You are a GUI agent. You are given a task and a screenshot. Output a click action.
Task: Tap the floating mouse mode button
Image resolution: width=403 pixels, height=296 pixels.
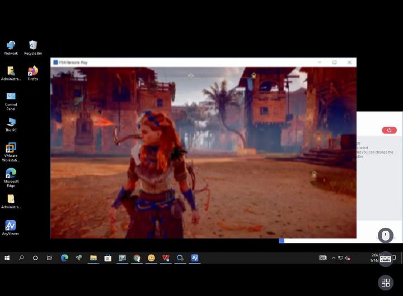pyautogui.click(x=385, y=235)
